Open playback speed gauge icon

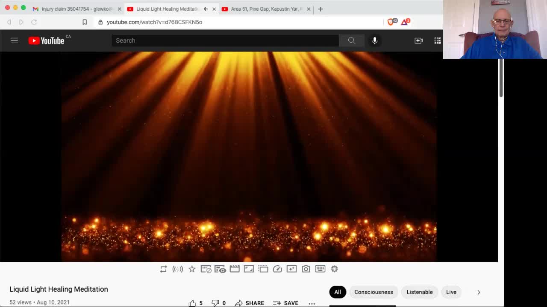(277, 269)
